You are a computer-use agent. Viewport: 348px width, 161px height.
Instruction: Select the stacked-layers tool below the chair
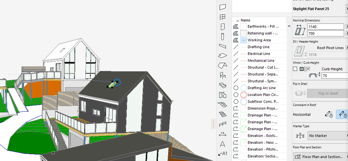click(223, 85)
